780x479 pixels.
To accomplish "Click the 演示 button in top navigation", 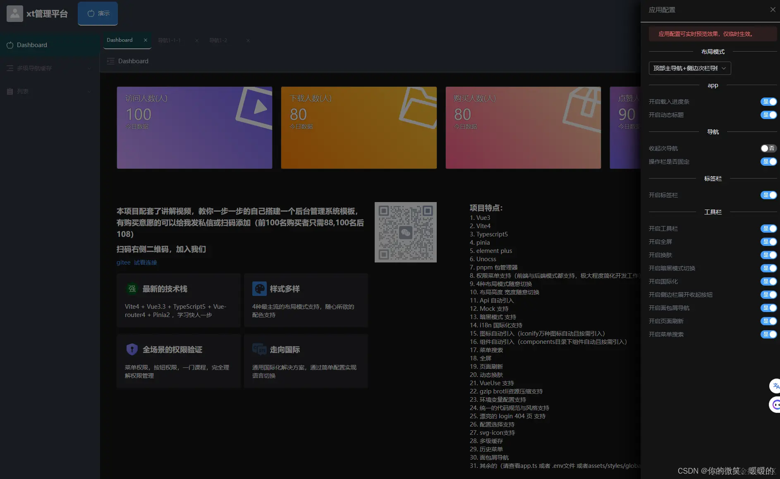I will 98,13.
